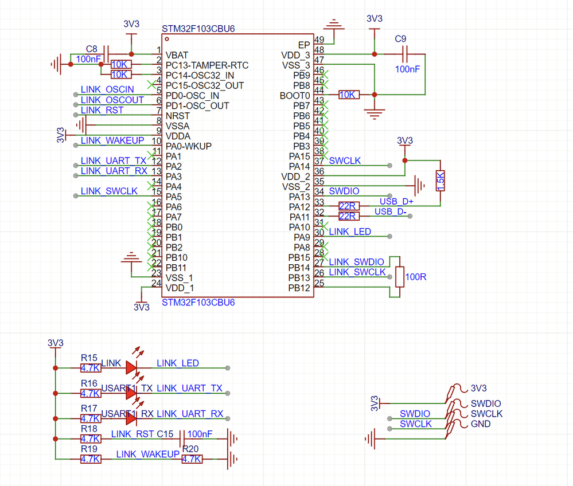Click the LINK_SWCLK net label at pin 15
This screenshot has height=486, width=573.
pyautogui.click(x=109, y=191)
